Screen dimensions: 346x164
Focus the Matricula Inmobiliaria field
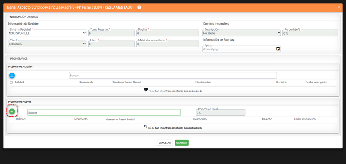click(x=167, y=44)
